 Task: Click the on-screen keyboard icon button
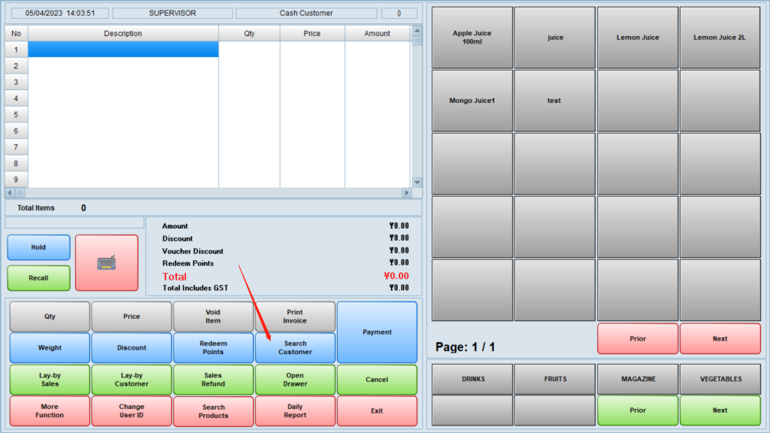pos(107,262)
